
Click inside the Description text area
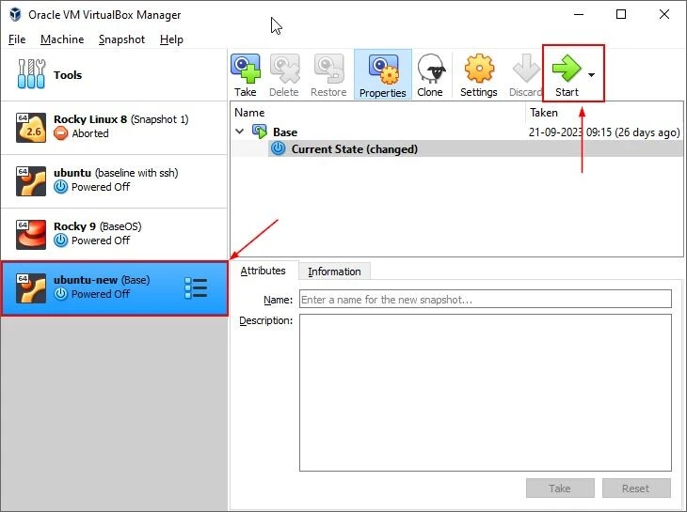(485, 392)
